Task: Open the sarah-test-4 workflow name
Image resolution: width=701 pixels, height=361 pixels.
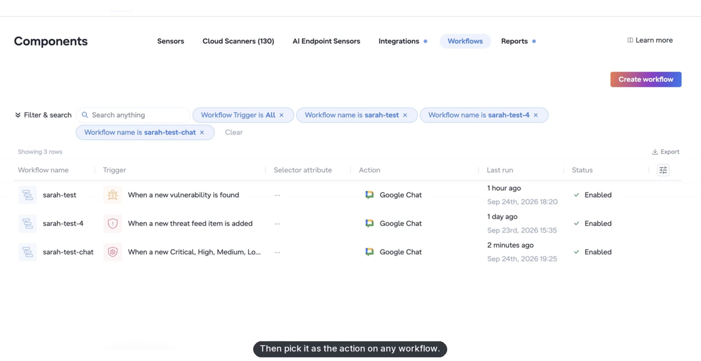Action: [x=63, y=223]
